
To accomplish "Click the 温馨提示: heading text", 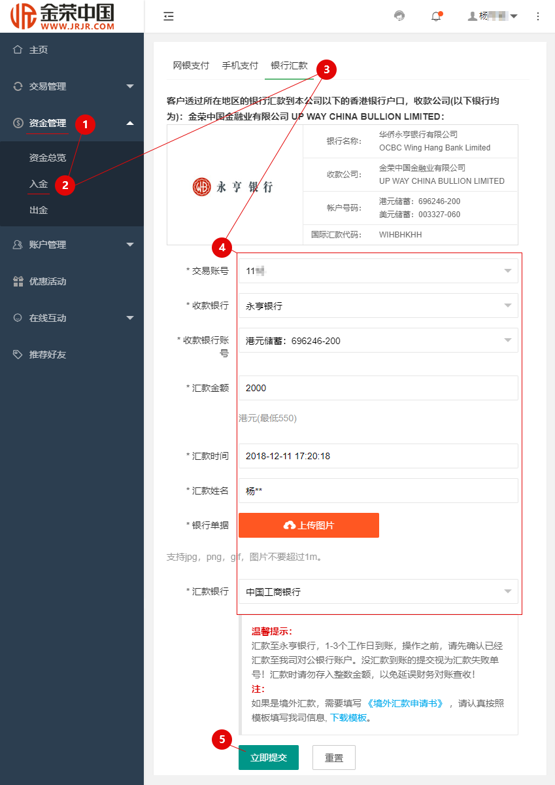I will [272, 631].
